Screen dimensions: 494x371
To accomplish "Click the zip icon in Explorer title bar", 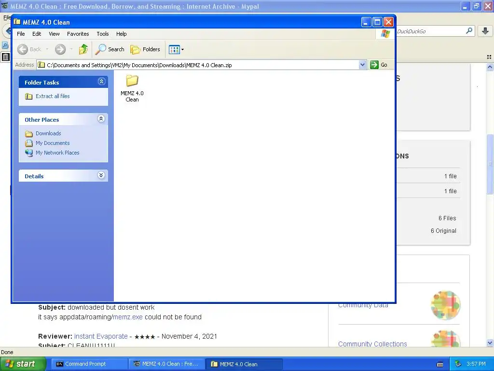I will click(x=17, y=22).
